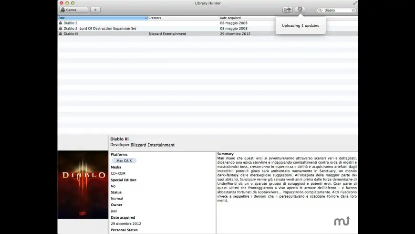Click the owner value Joel

(114, 211)
